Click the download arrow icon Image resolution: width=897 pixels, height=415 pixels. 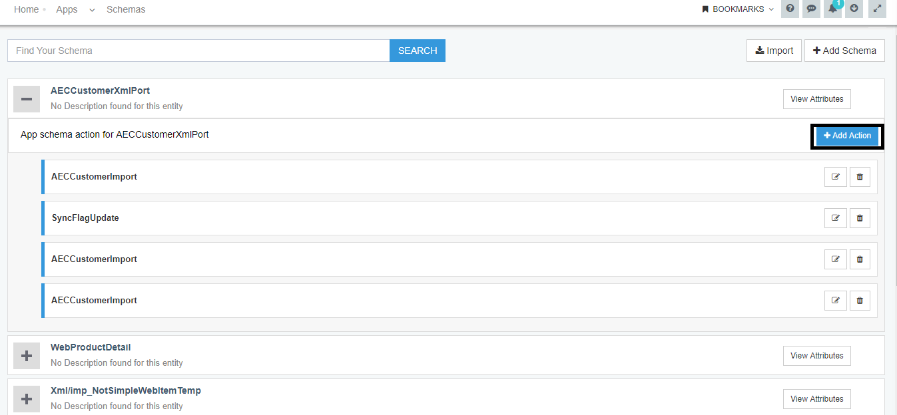click(x=854, y=9)
